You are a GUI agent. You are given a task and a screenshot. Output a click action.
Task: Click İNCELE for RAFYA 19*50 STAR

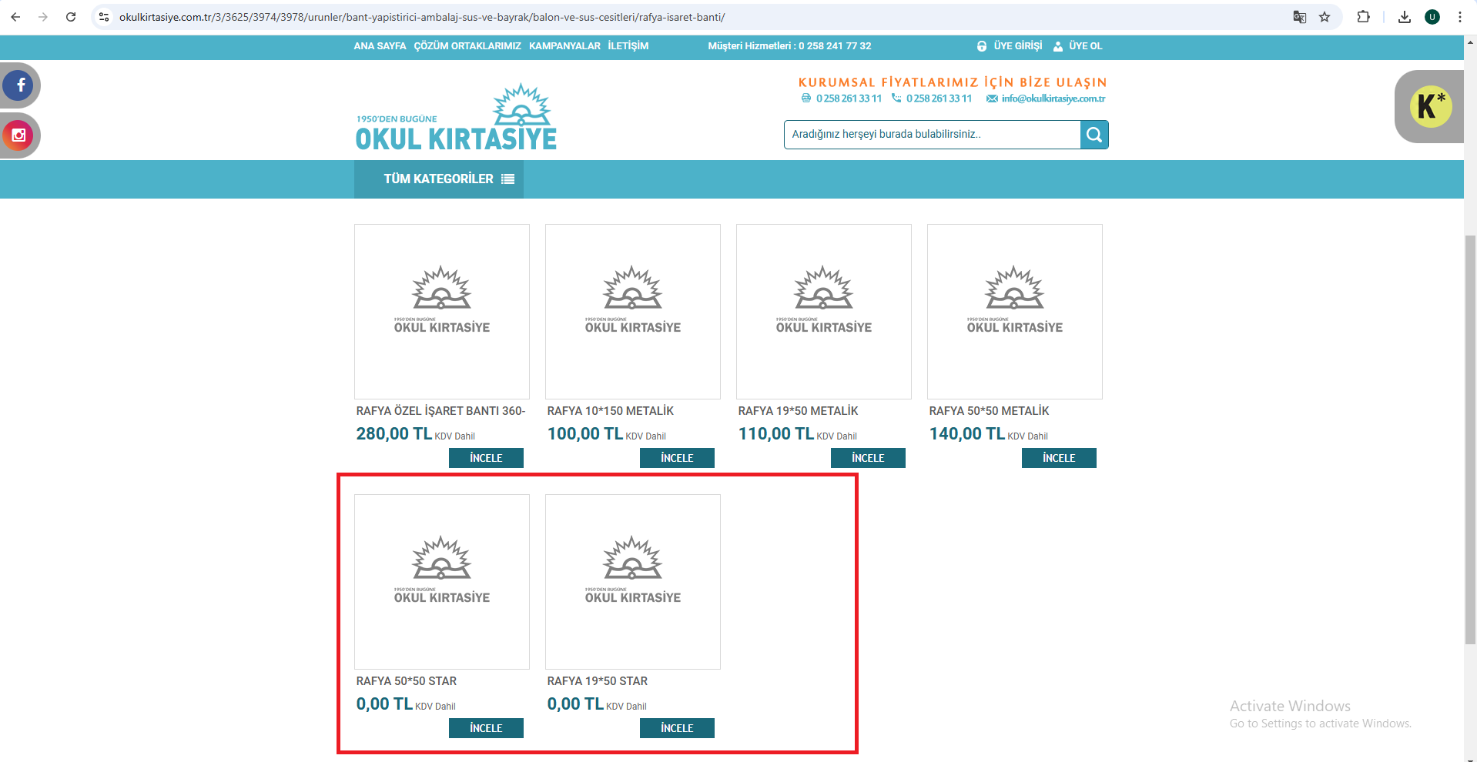(677, 728)
